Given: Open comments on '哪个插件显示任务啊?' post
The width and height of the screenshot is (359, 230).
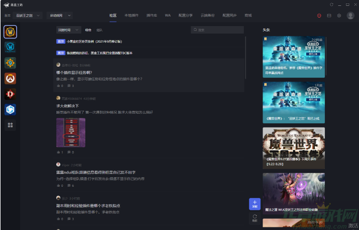Looking at the screenshot, I should click(x=70, y=86).
